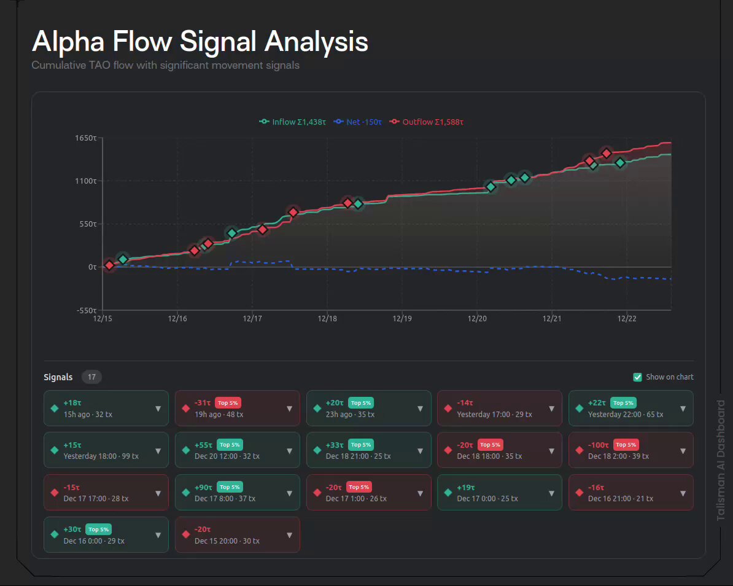Click green diamond icon on +90τ signal card
Viewport: 733px width, 586px height.
[x=186, y=493]
